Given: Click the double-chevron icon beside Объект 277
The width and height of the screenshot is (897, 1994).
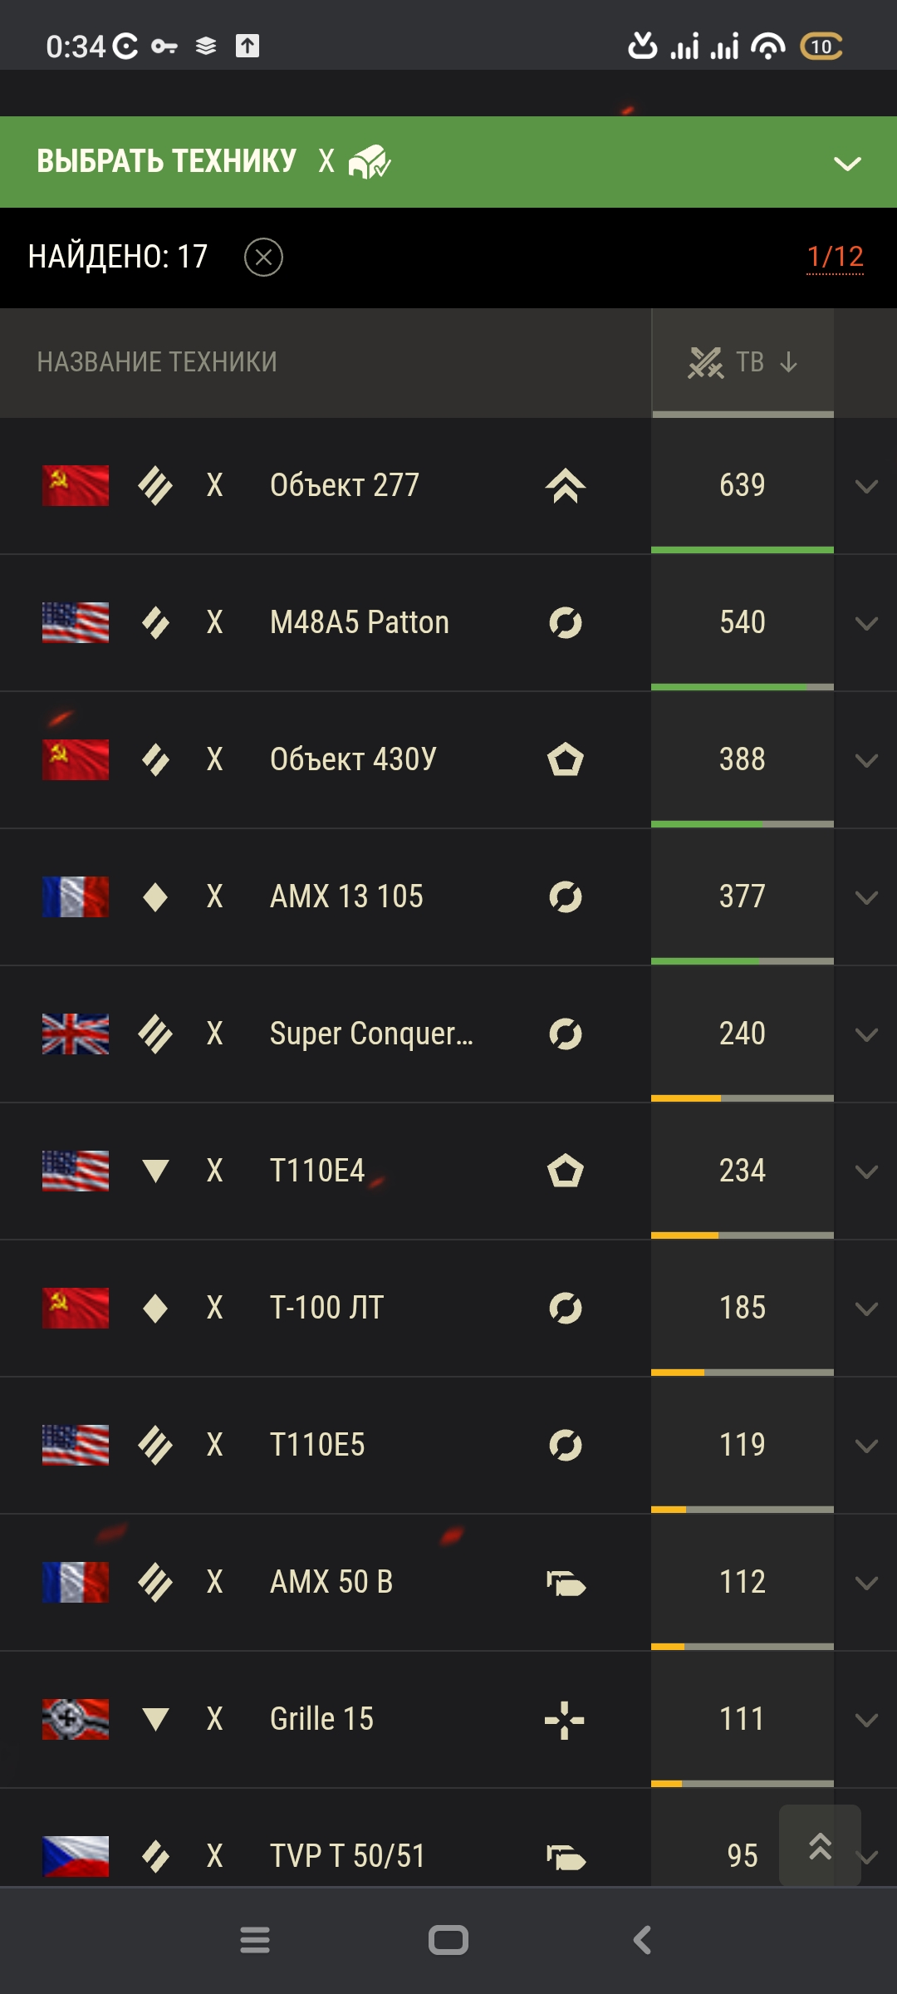Looking at the screenshot, I should point(566,486).
